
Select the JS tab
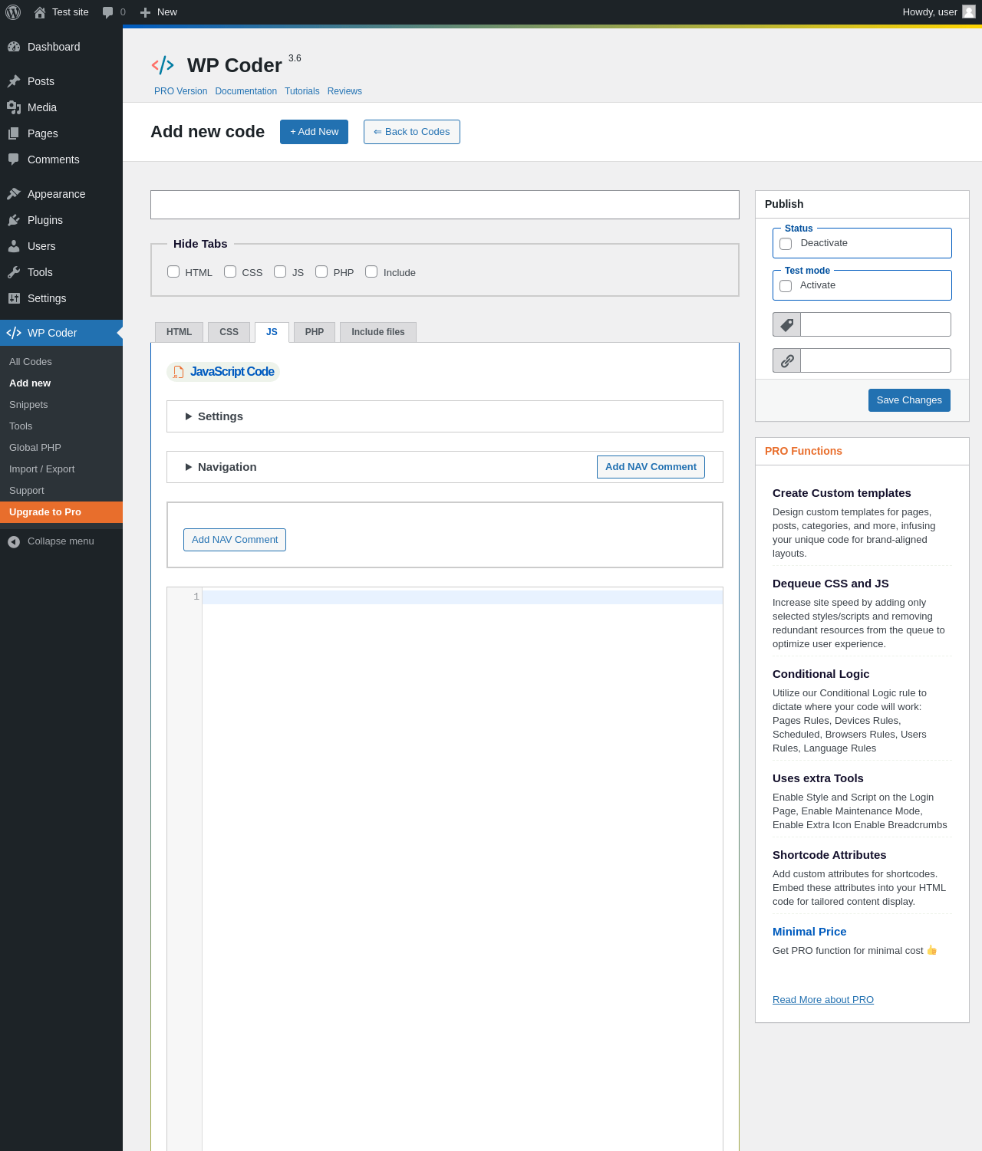pos(272,332)
